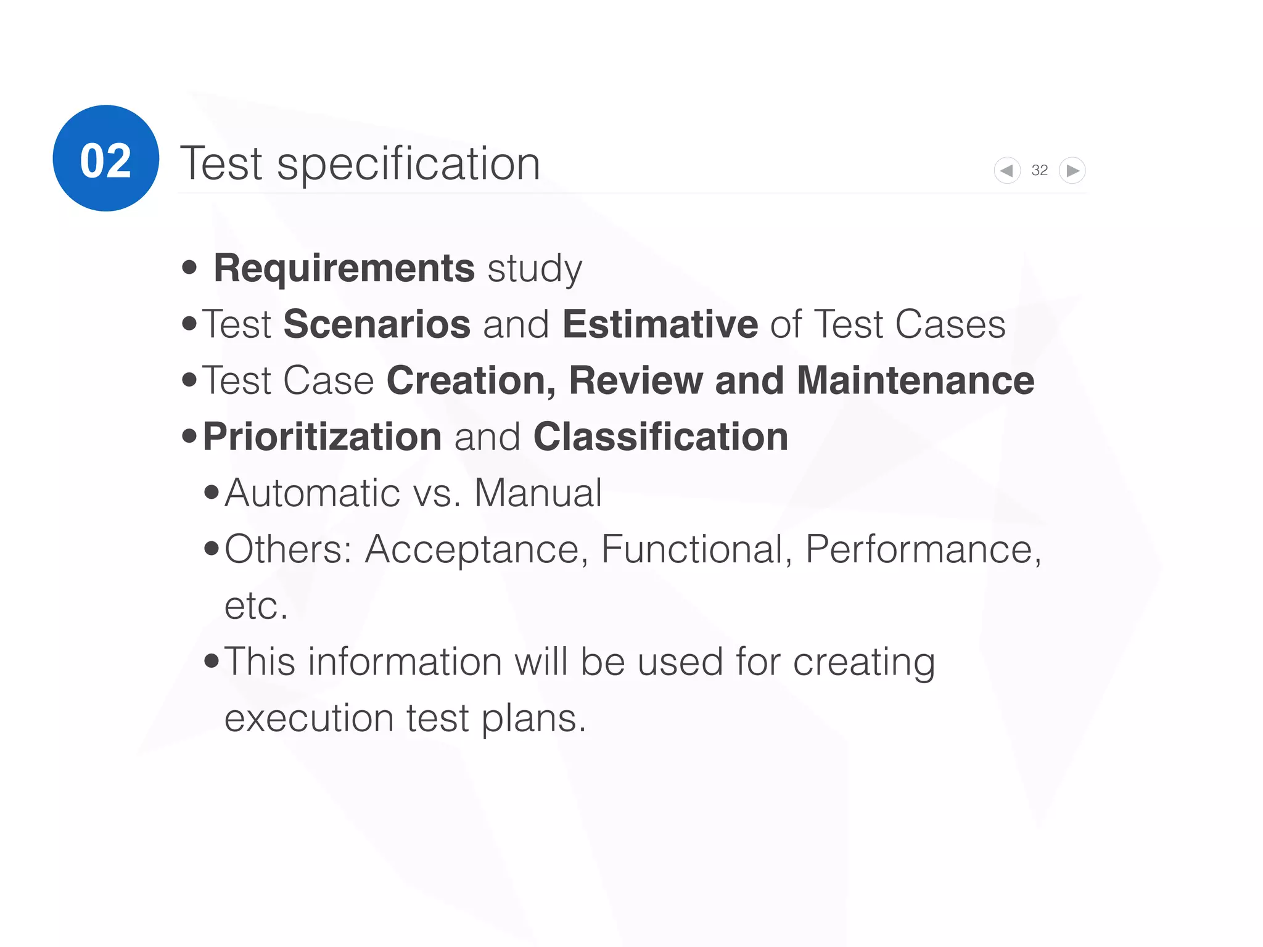Image resolution: width=1263 pixels, height=947 pixels.
Task: Click the phrase Test Cases
Action: click(x=910, y=324)
